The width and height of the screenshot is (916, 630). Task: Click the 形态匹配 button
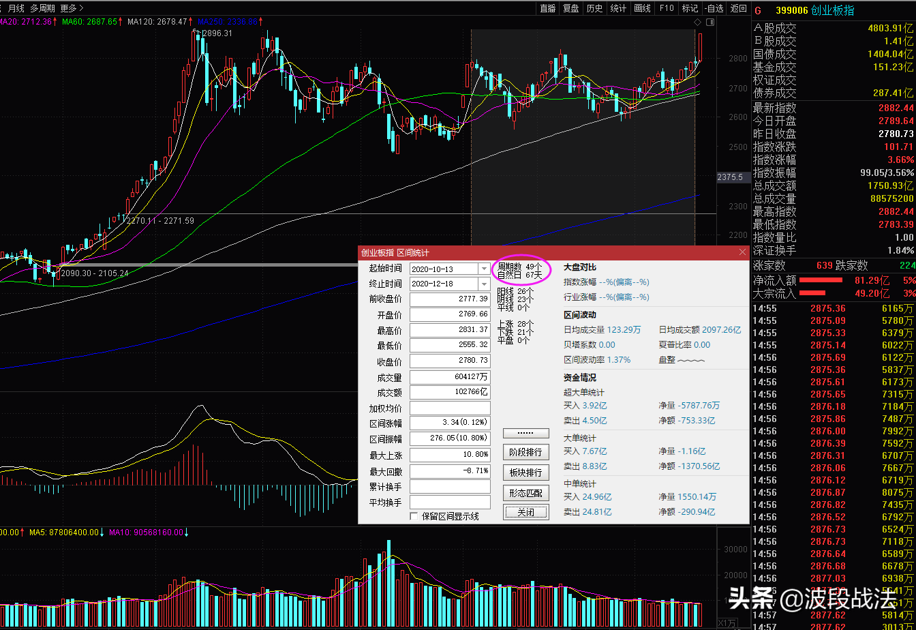click(526, 492)
